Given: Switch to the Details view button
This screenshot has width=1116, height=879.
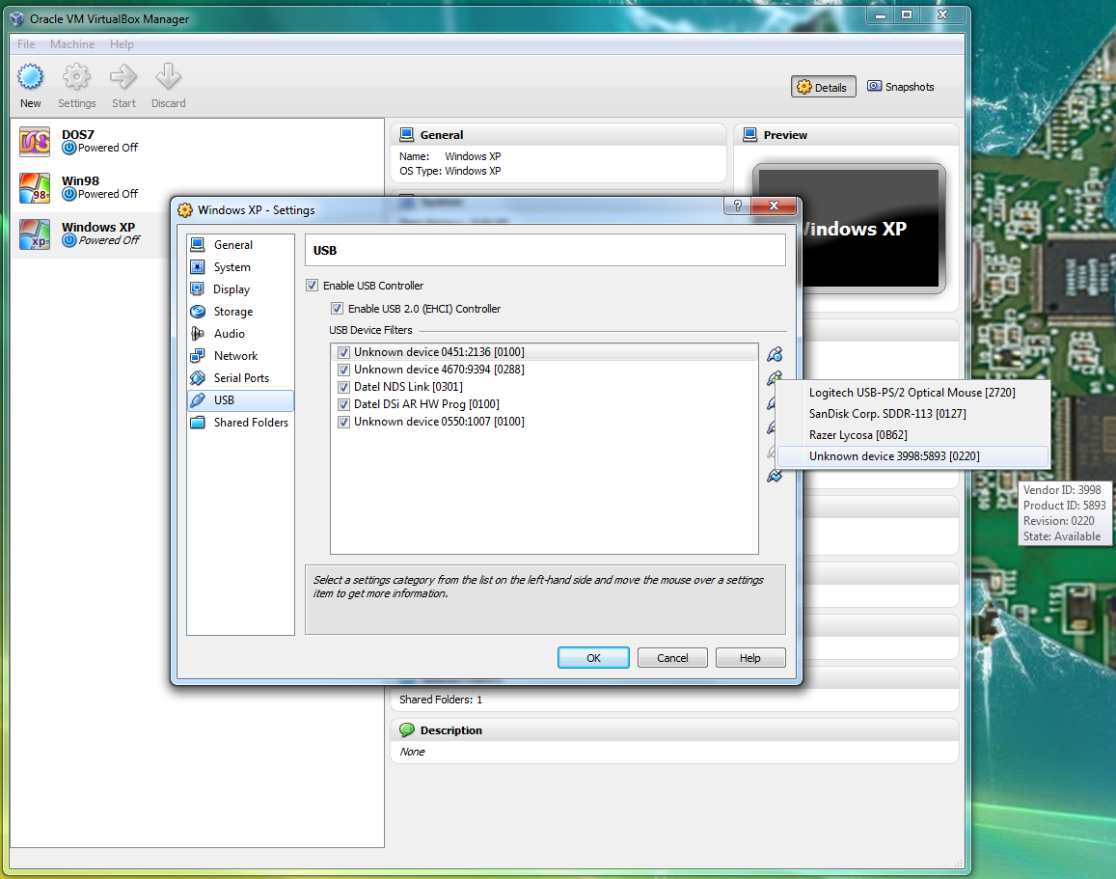Looking at the screenshot, I should coord(824,87).
